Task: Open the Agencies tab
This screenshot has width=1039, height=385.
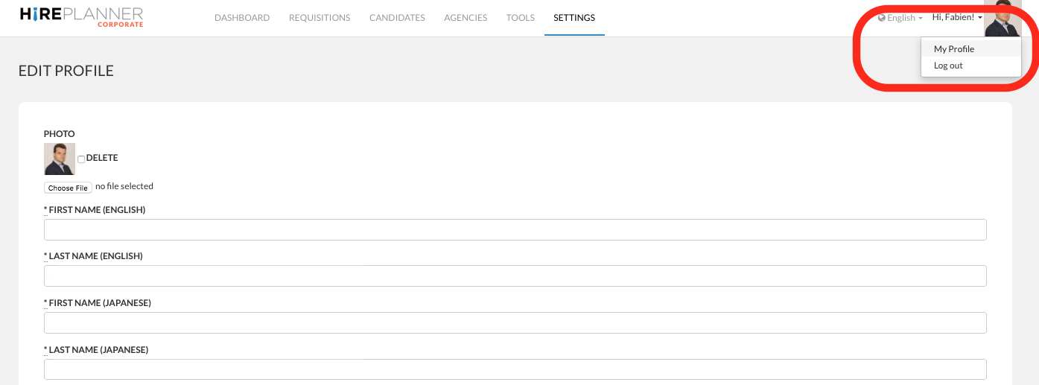Action: (x=466, y=18)
